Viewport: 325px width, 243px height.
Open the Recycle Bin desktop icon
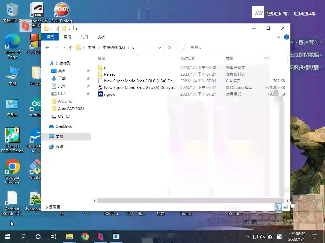[x=12, y=12]
